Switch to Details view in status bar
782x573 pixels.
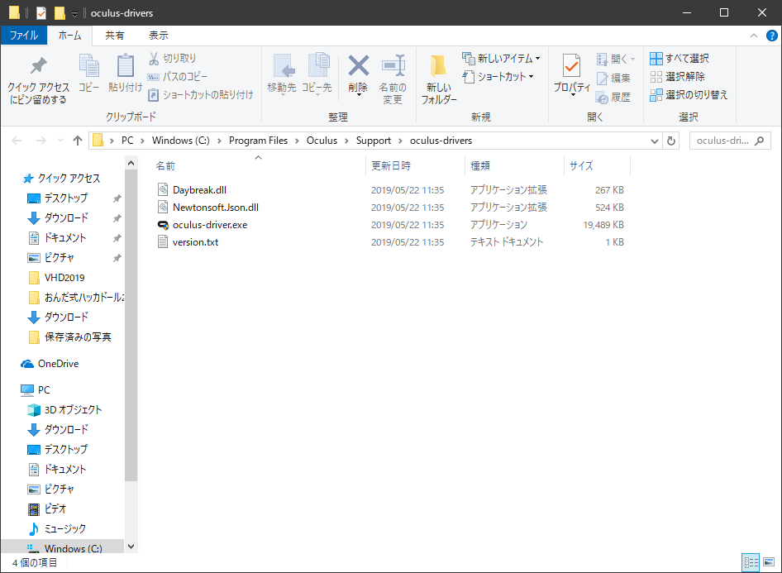pos(751,562)
